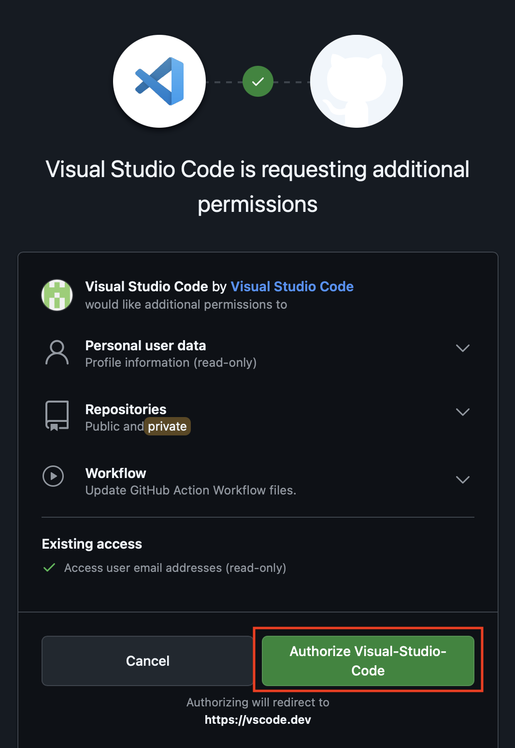Open the https://vscode.dev link
Image resolution: width=515 pixels, height=748 pixels.
258,719
